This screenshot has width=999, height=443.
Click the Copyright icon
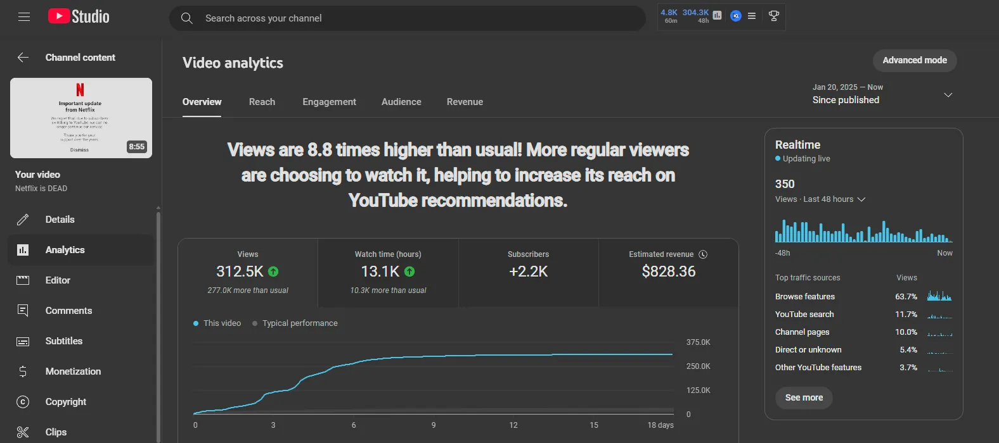(23, 402)
